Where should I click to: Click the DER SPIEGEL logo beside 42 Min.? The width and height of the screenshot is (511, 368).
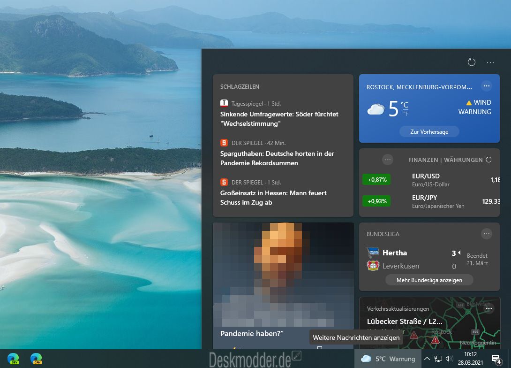[224, 143]
